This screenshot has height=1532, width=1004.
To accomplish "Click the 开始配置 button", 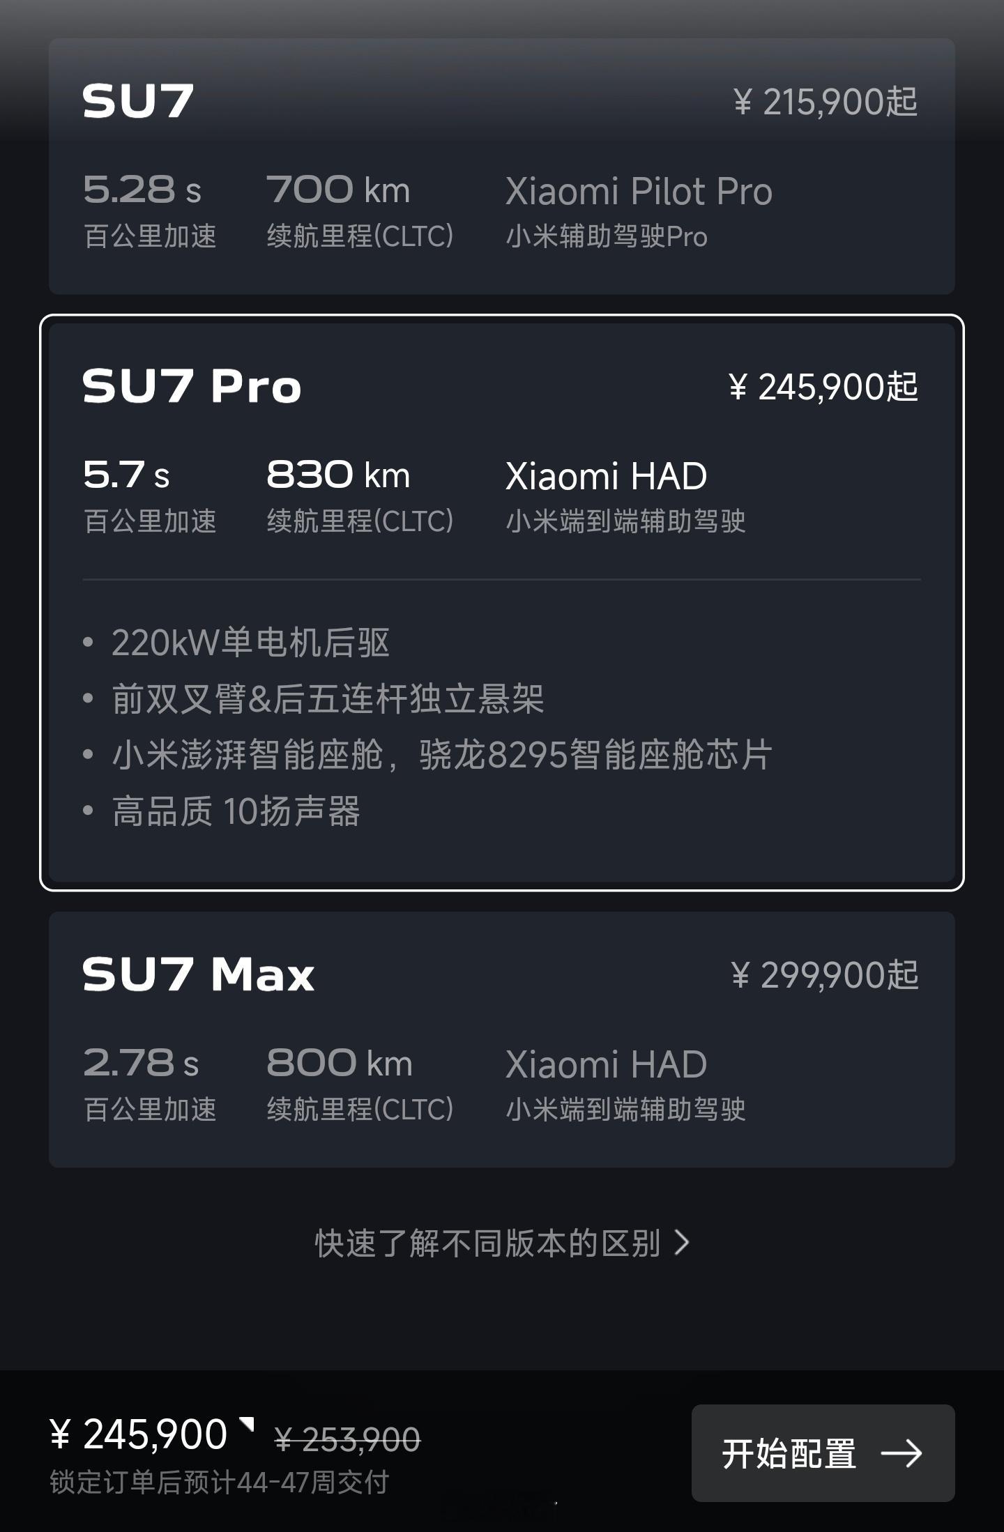I will [x=823, y=1453].
